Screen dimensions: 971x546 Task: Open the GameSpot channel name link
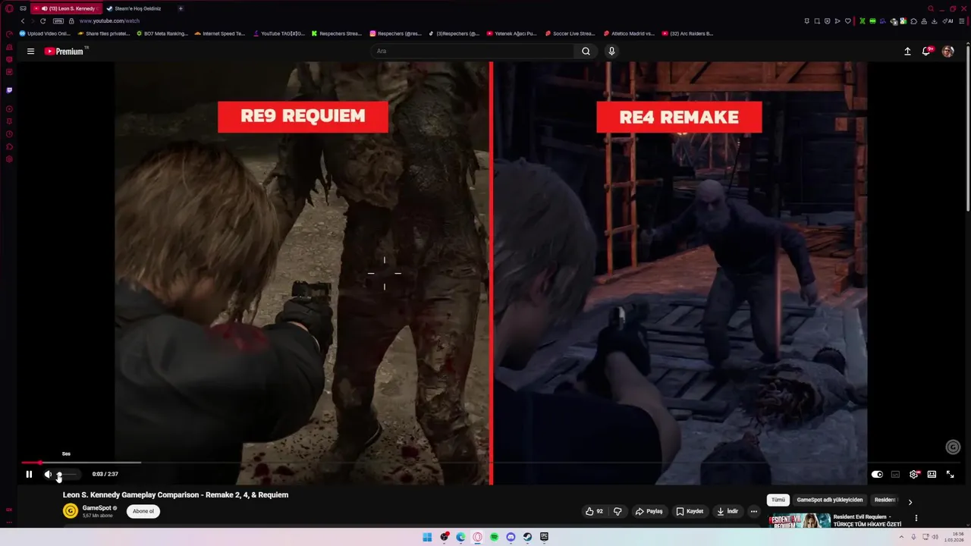tap(96, 508)
